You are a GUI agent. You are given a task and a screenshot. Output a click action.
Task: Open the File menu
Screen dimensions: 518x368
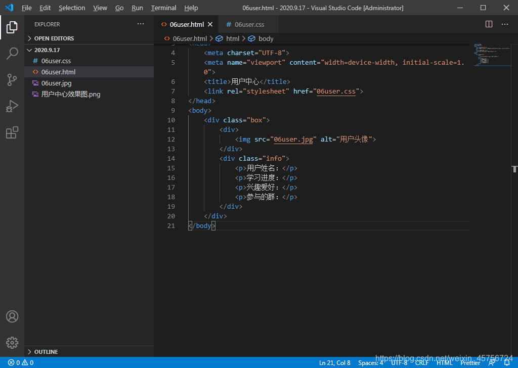[x=26, y=8]
